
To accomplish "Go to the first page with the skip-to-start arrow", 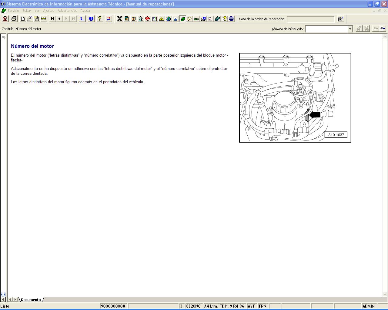I will 53,19.
